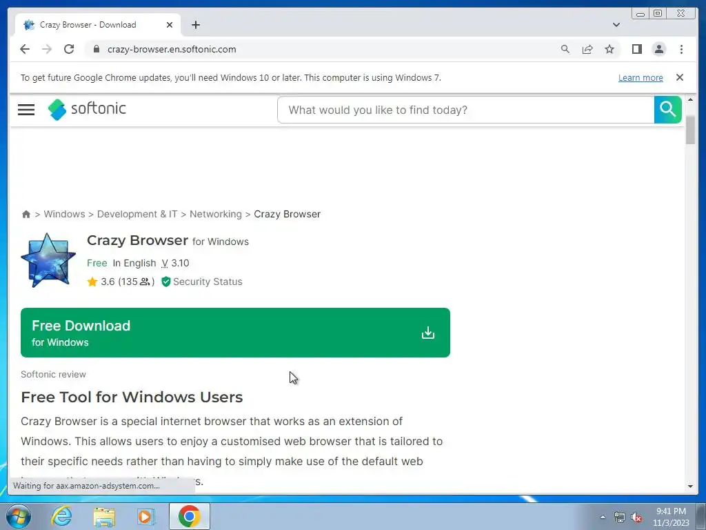The height and width of the screenshot is (530, 706).
Task: Click the breadcrumb home icon
Action: pyautogui.click(x=26, y=214)
